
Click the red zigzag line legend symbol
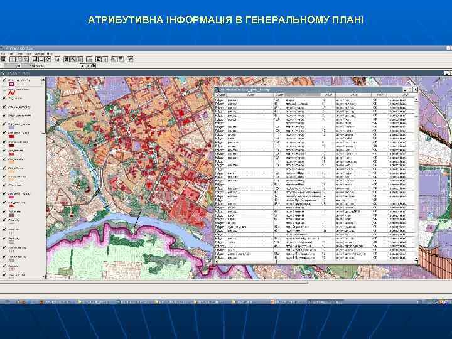click(11, 93)
